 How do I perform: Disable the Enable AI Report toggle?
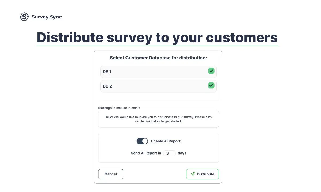point(142,141)
